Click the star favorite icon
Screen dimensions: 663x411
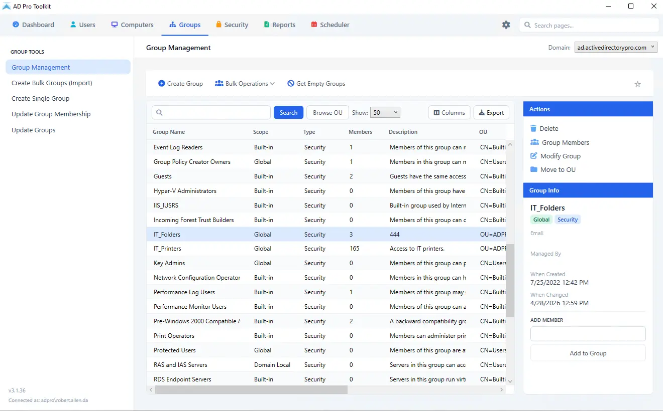(x=638, y=84)
